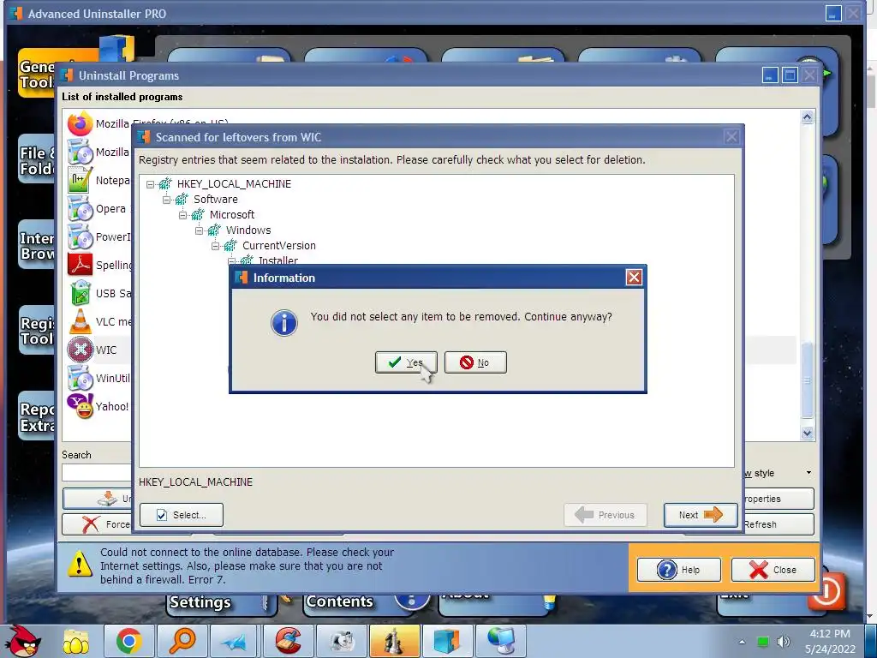The height and width of the screenshot is (658, 877).
Task: Select the VLC media player cone icon
Action: click(x=80, y=322)
